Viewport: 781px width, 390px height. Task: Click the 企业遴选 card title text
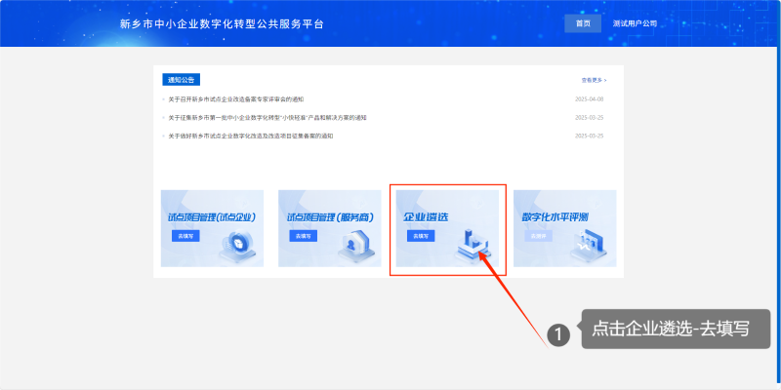(x=426, y=216)
